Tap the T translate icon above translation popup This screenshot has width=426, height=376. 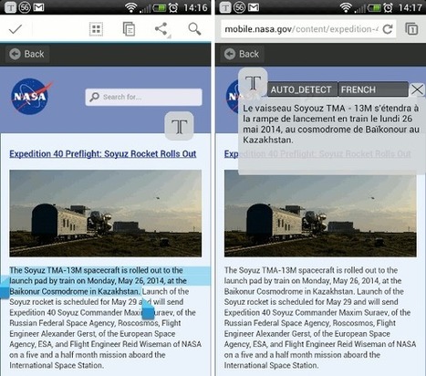[x=253, y=83]
